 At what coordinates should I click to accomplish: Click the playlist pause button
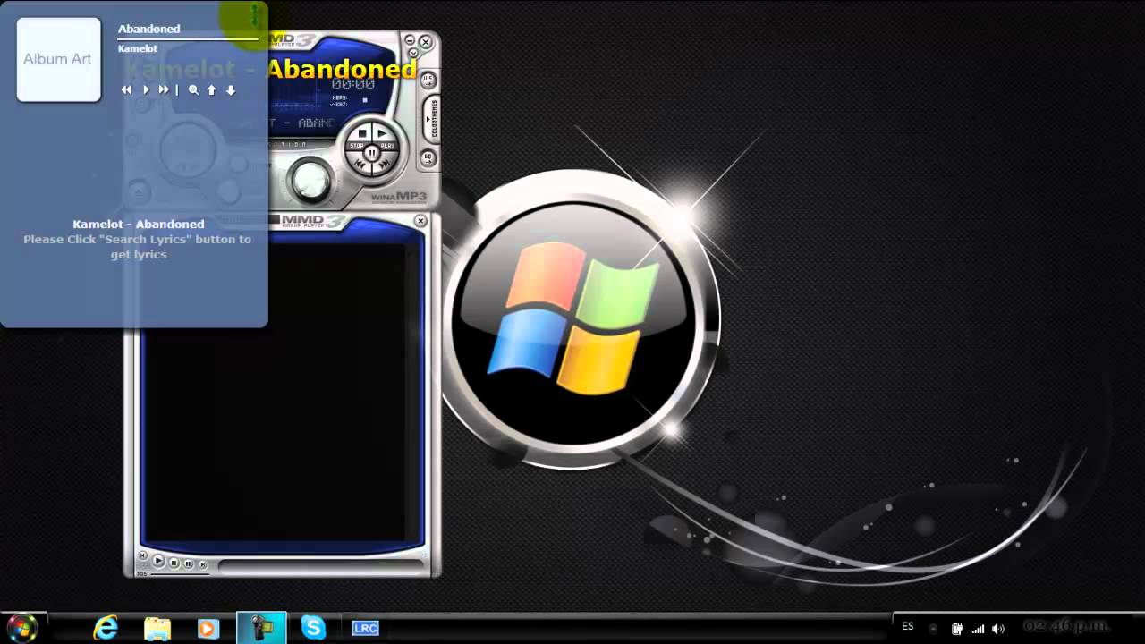point(189,563)
